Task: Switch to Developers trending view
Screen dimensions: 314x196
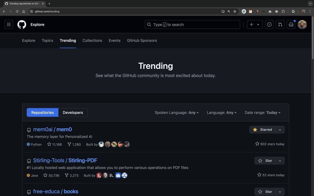Action: (x=73, y=112)
